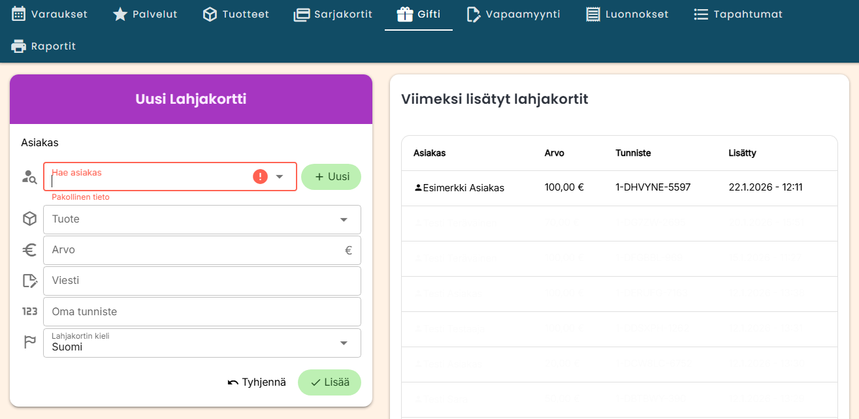This screenshot has height=419, width=859.
Task: Click the customer search icon
Action: (29, 177)
